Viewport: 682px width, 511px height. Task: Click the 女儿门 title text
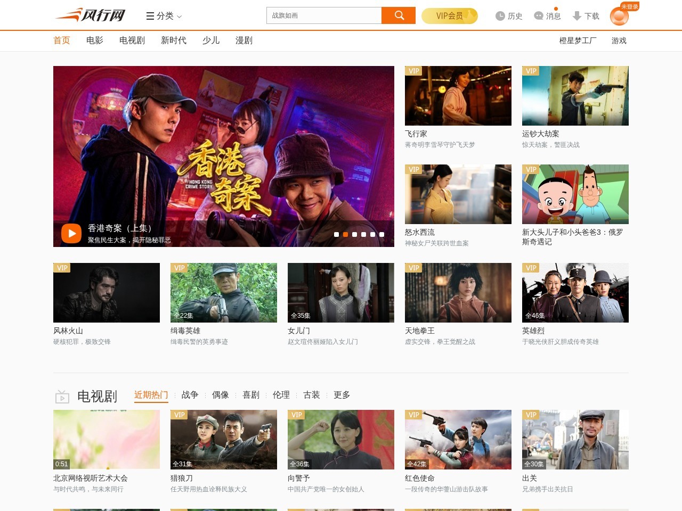[x=299, y=331]
